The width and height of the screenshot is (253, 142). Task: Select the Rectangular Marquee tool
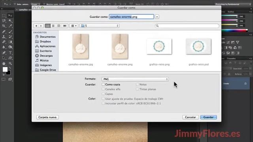(x=4, y=15)
